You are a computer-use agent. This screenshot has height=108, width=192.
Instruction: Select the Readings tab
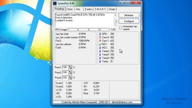(60, 9)
